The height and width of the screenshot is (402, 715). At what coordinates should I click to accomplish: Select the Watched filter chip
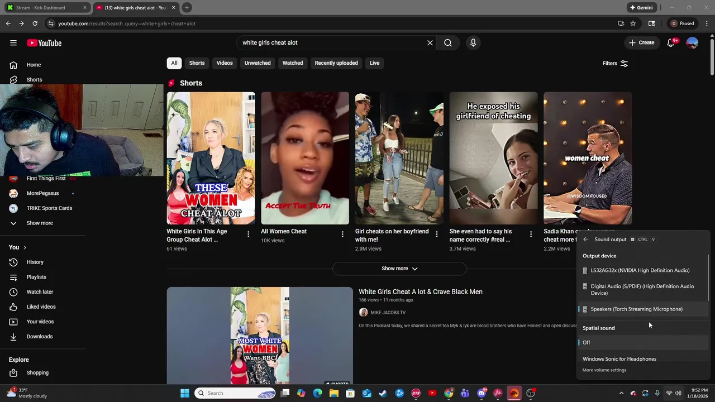point(293,63)
